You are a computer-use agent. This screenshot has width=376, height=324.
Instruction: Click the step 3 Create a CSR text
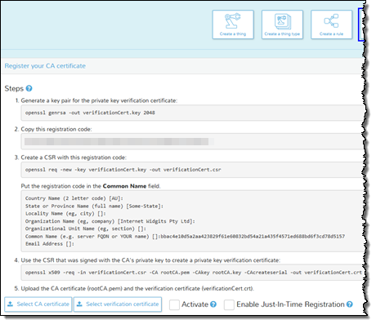(74, 158)
